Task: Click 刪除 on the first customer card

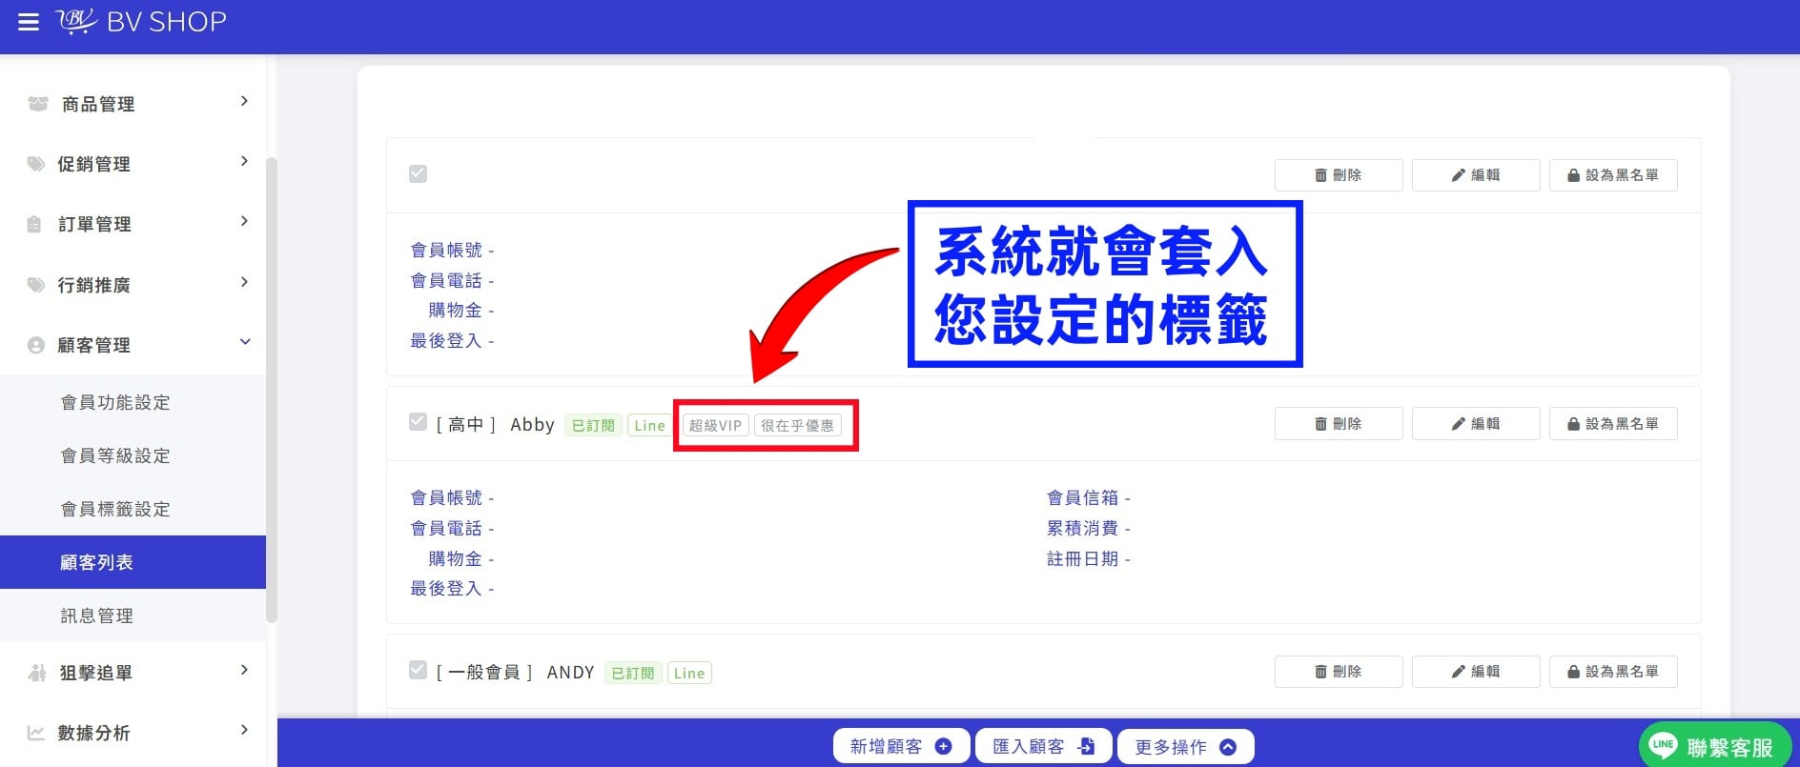Action: pyautogui.click(x=1339, y=175)
